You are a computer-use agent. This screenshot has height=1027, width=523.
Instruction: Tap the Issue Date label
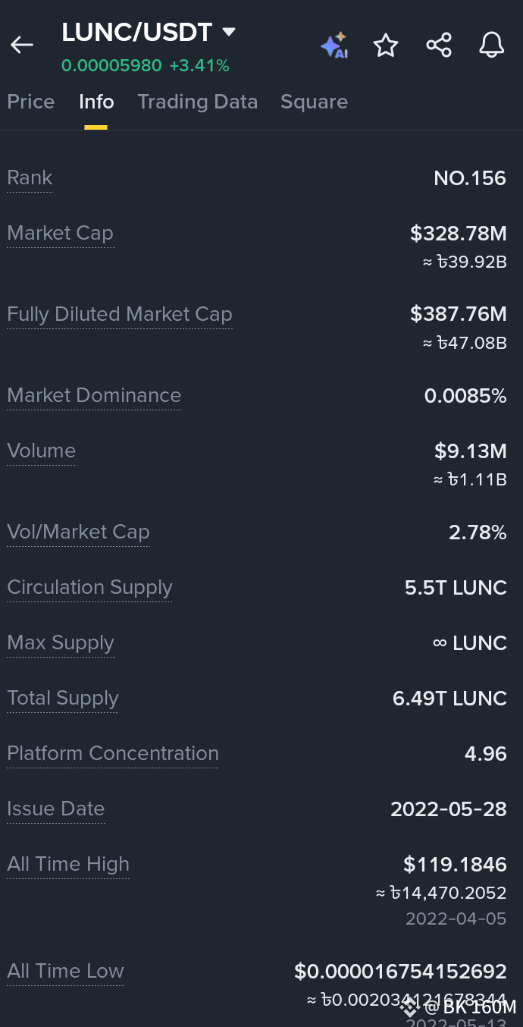56,809
